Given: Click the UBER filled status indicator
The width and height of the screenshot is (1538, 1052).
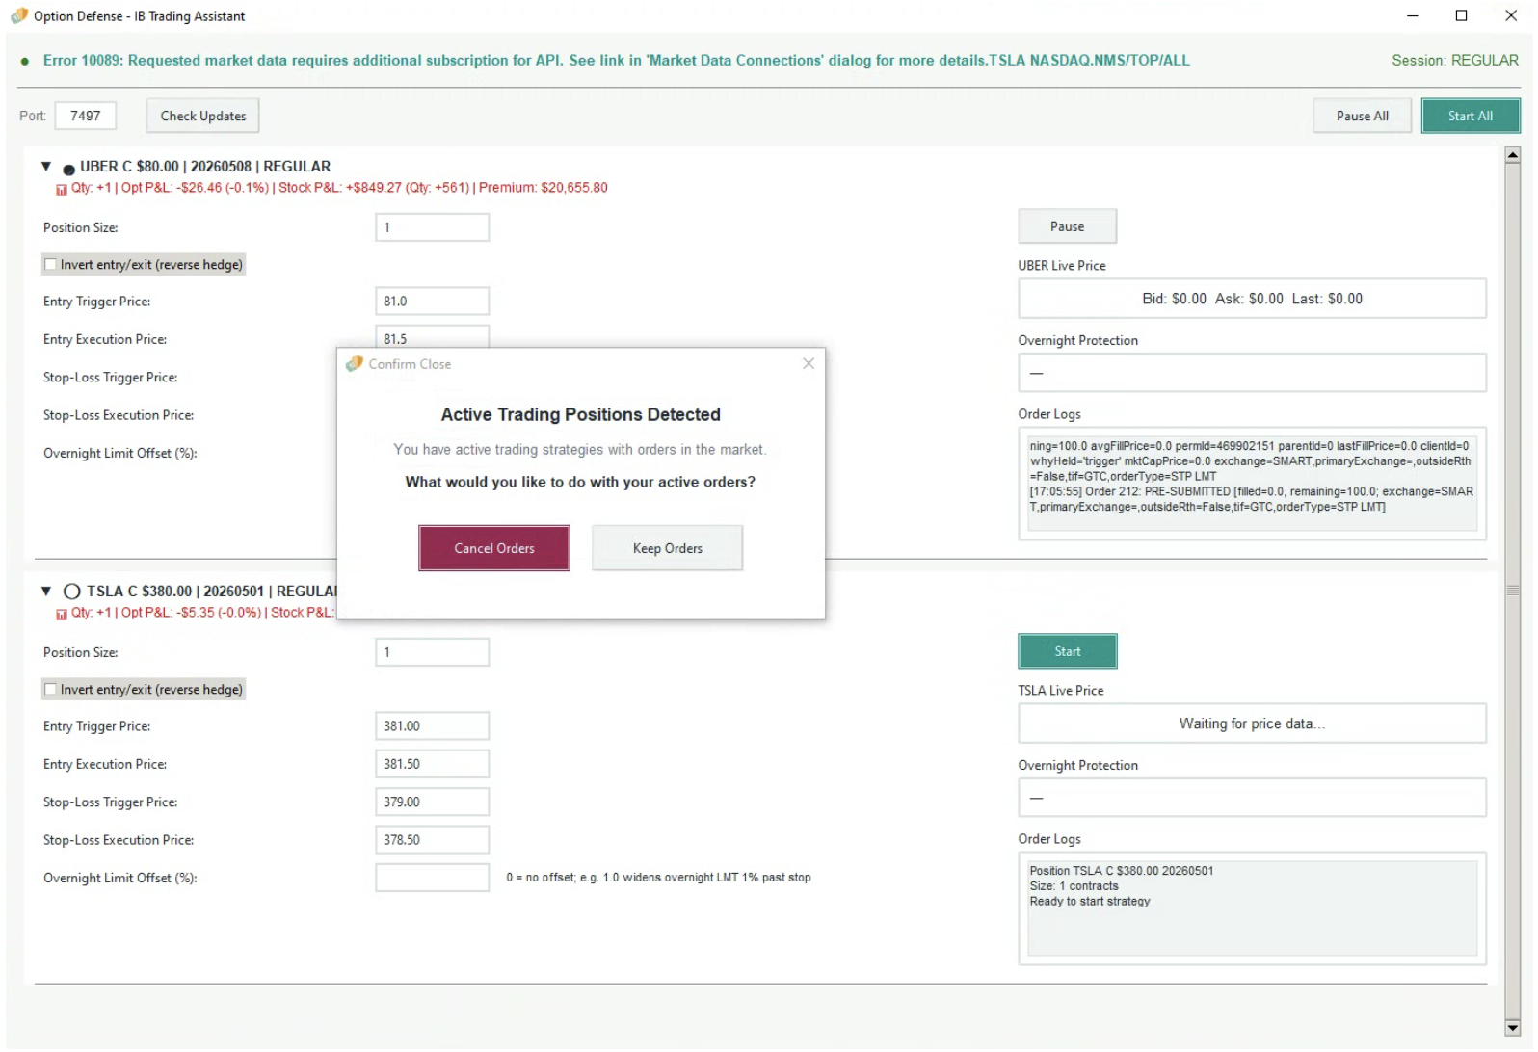Looking at the screenshot, I should (x=69, y=170).
